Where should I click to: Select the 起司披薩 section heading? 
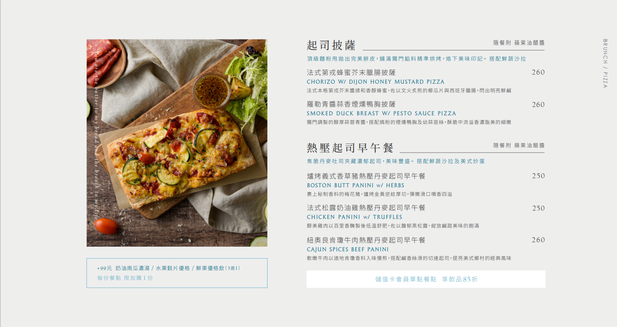pyautogui.click(x=331, y=45)
